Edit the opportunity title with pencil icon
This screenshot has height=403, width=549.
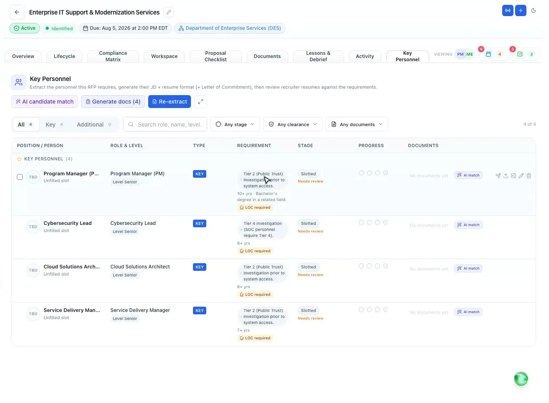(x=169, y=12)
